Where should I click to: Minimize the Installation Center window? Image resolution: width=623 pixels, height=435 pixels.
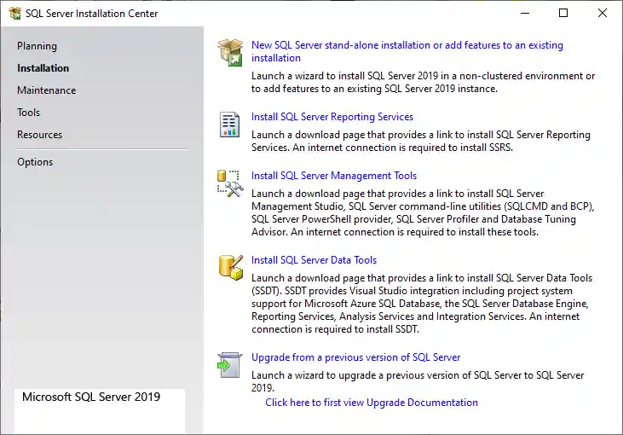525,13
